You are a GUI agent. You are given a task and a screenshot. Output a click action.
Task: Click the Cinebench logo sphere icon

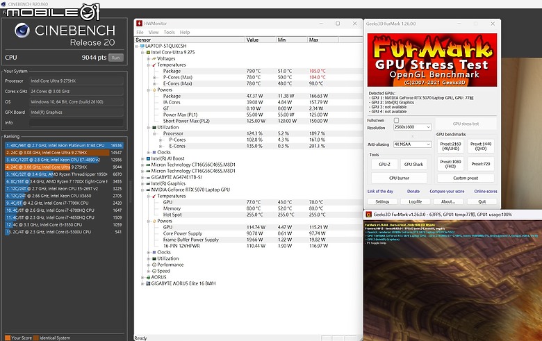point(22,31)
